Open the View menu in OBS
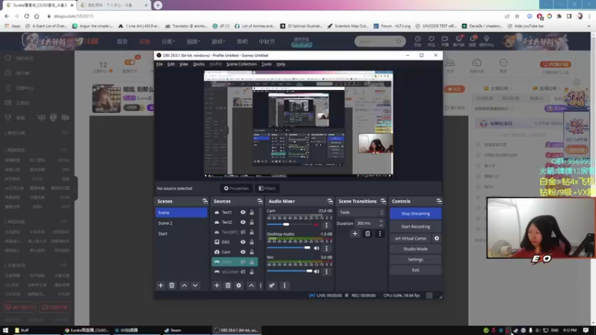Viewport: 596px width, 335px height. pos(183,64)
